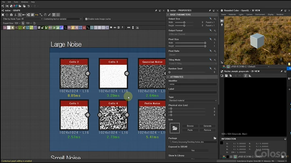Open the Materials menu in 3D view
Image resolution: width=291 pixels, height=163 pixels.
232,14
